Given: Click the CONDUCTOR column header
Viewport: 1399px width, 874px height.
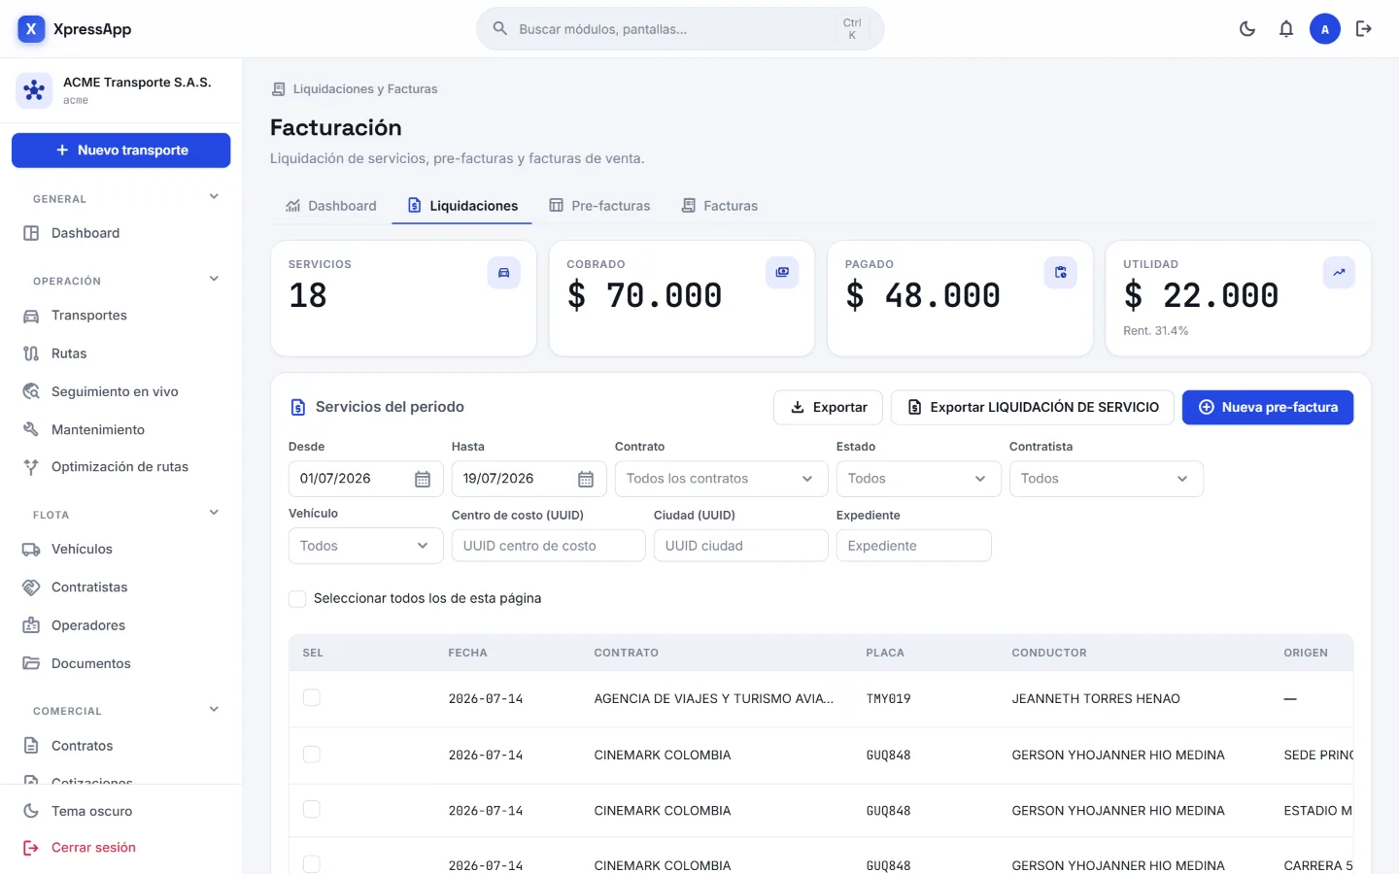Looking at the screenshot, I should click(1049, 653).
